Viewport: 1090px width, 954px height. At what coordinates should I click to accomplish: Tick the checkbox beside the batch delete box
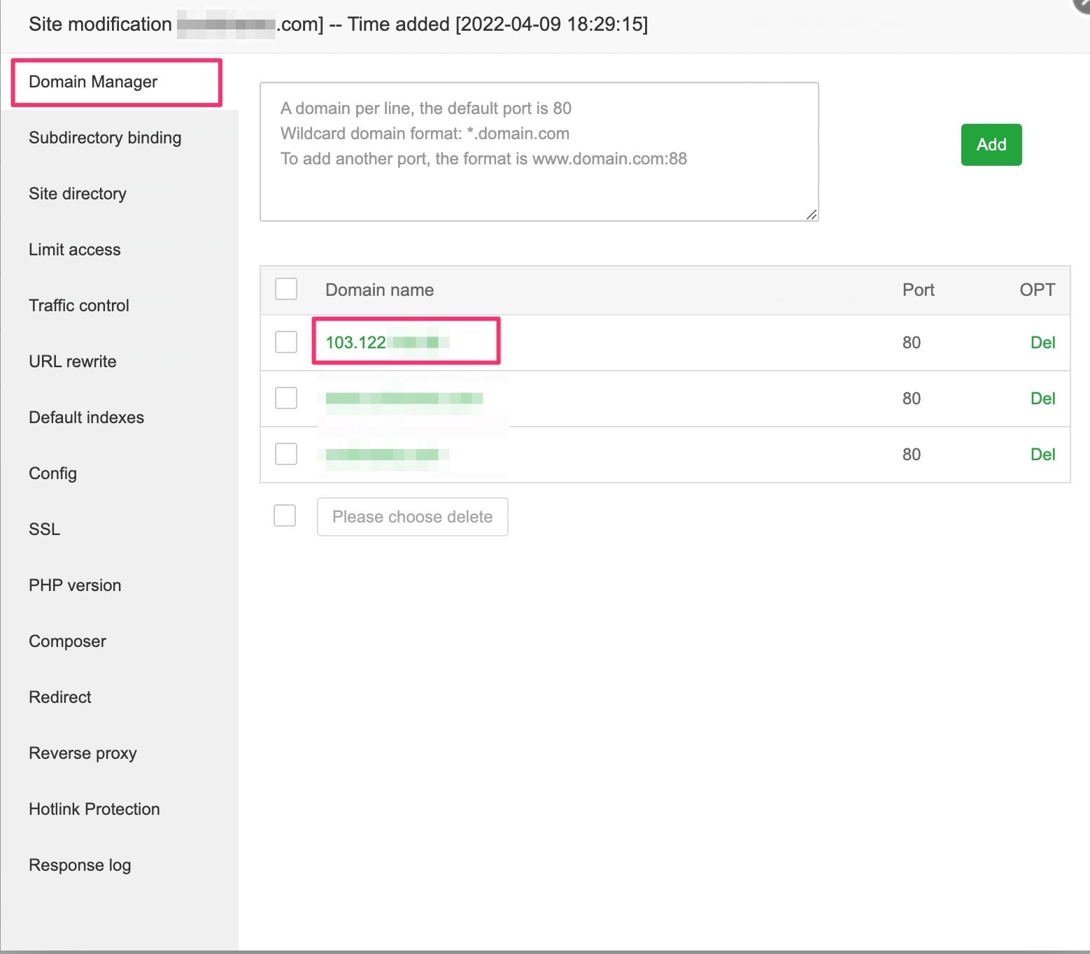pyautogui.click(x=285, y=515)
